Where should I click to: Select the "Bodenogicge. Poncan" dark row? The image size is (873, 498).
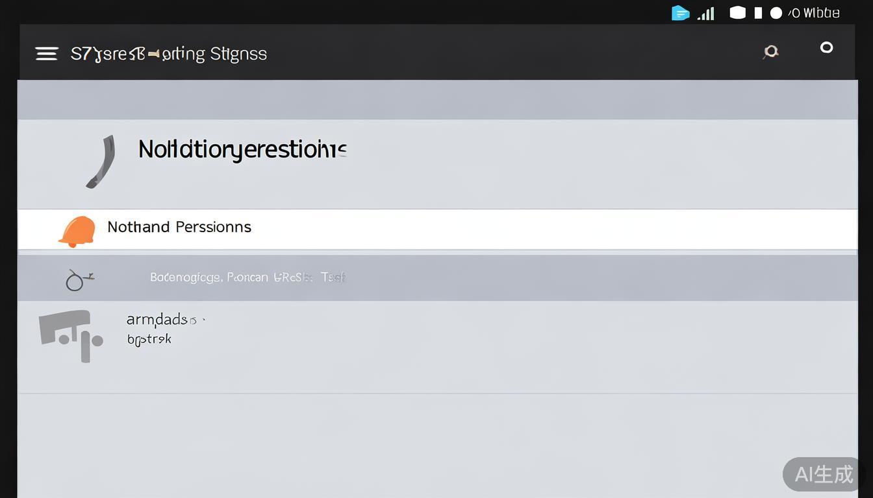pyautogui.click(x=247, y=278)
